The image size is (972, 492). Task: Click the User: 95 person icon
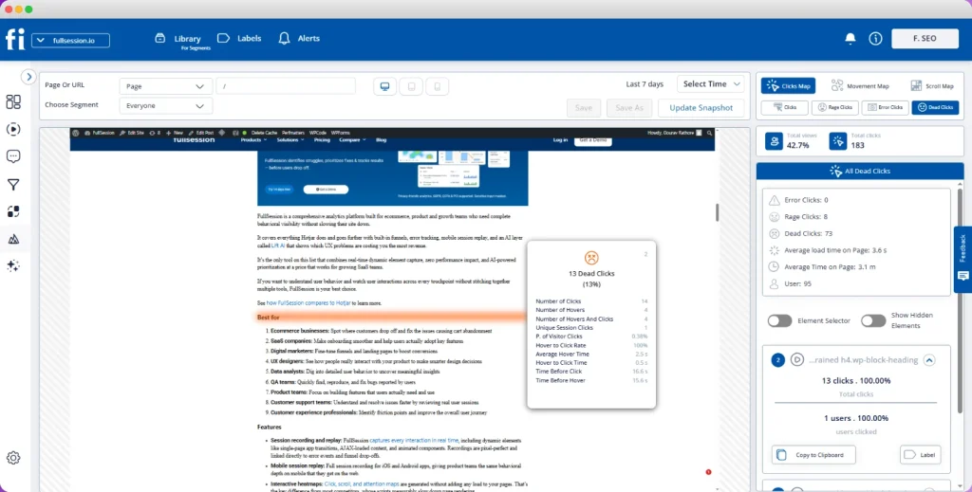point(775,284)
